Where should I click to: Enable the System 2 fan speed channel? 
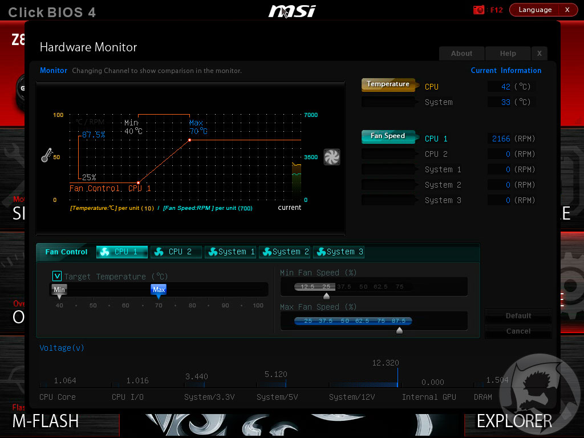388,185
